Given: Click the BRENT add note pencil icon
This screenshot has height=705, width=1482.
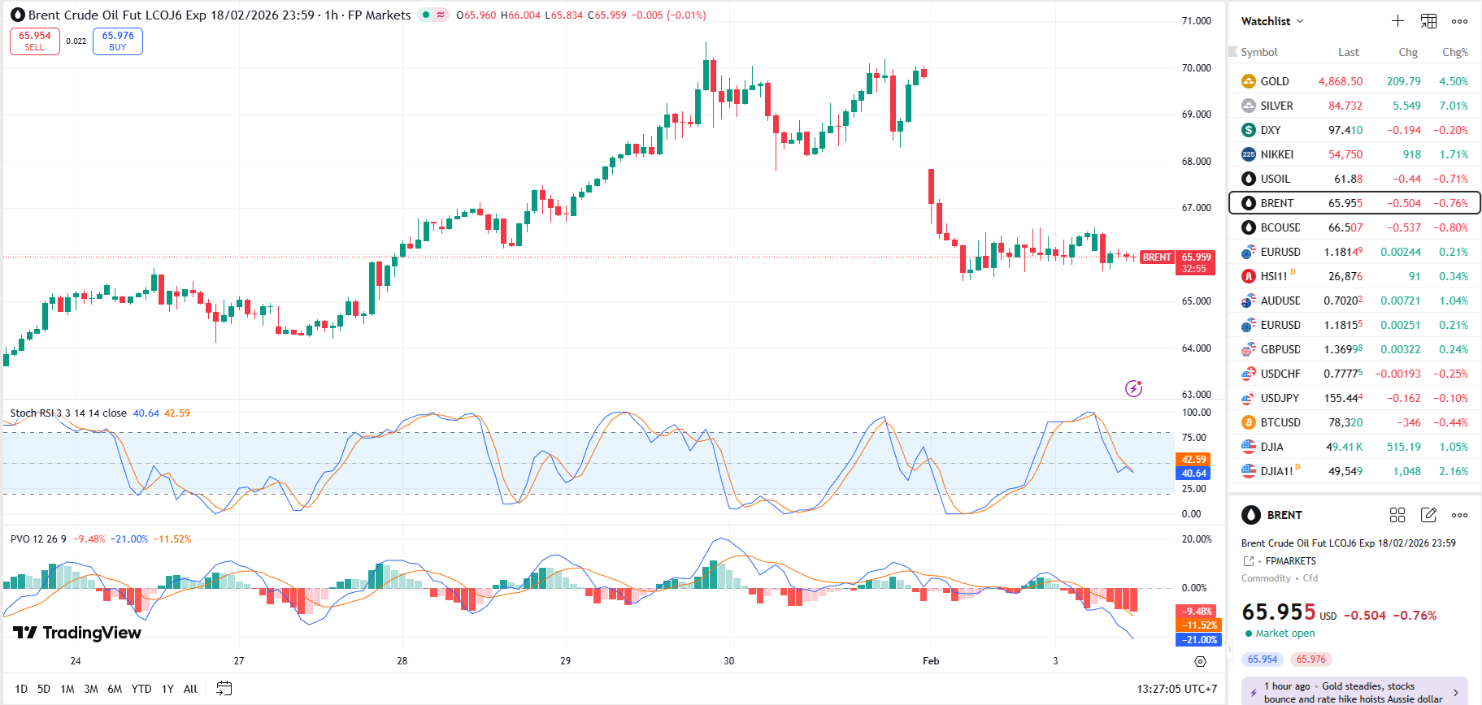Looking at the screenshot, I should tap(1428, 515).
